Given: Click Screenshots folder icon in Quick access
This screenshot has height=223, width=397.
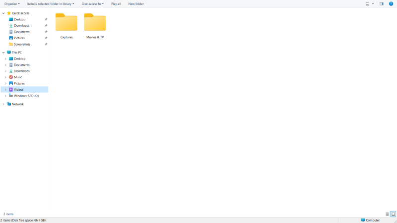Looking at the screenshot, I should [11, 44].
